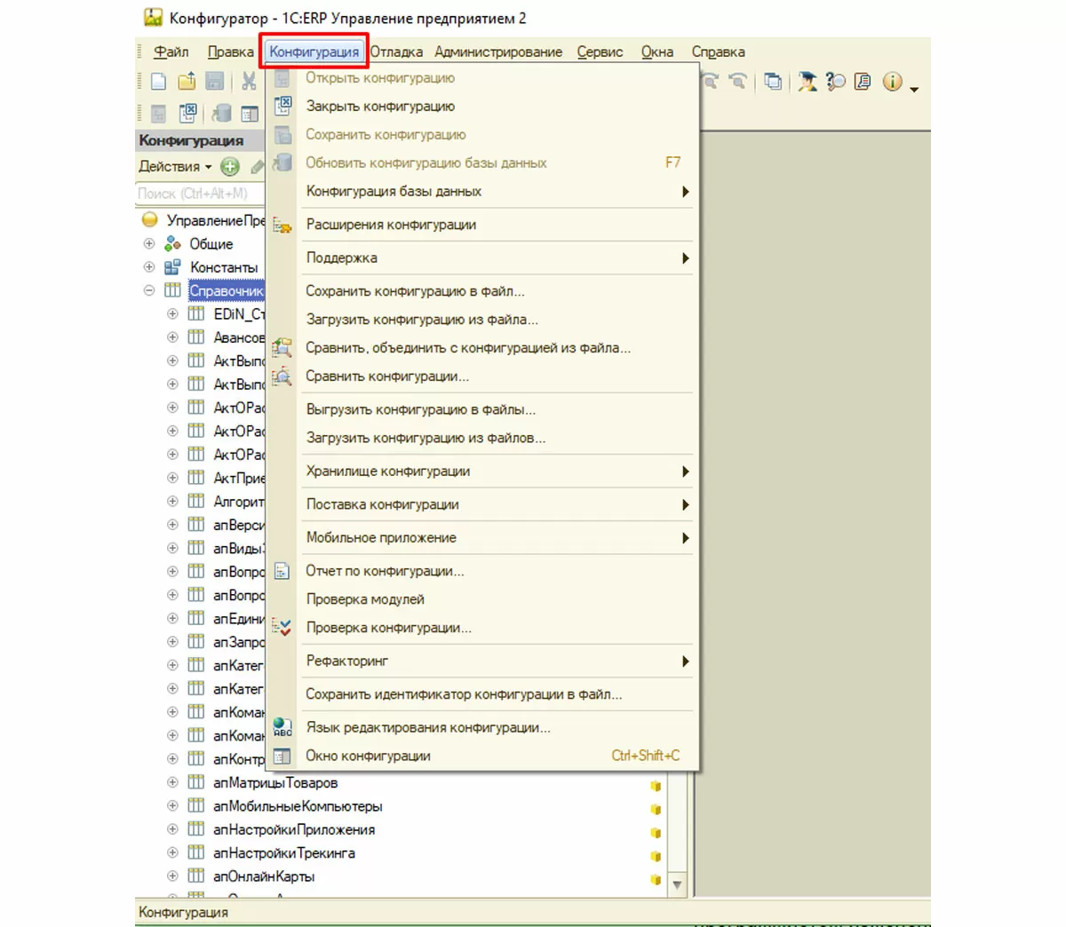This screenshot has height=927, width=1066.
Task: Click yellow support icon in апОнлайнКарты row
Action: pos(656,879)
